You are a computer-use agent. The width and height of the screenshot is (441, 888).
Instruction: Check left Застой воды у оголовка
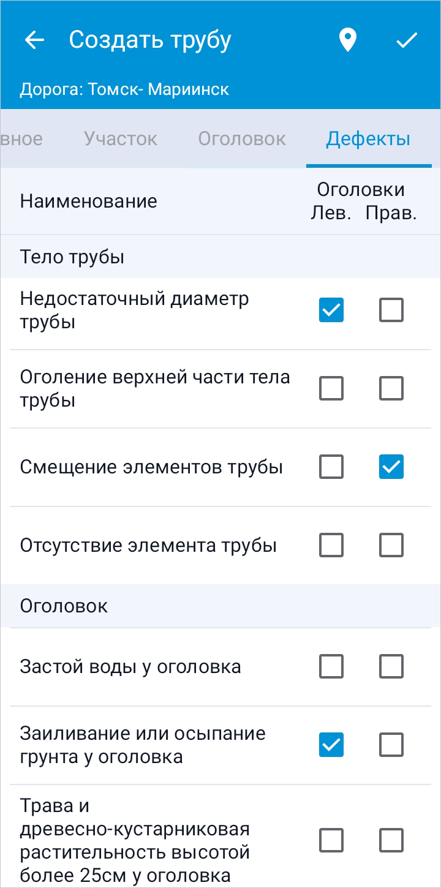(331, 666)
